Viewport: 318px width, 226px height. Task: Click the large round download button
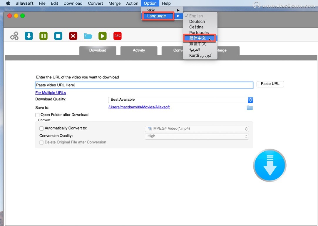(x=270, y=165)
